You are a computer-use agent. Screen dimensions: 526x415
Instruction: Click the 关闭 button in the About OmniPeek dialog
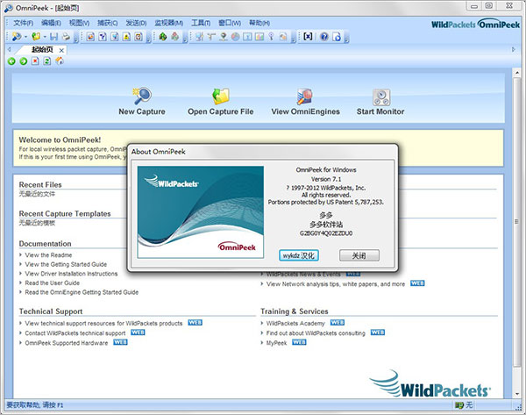pyautogui.click(x=359, y=255)
